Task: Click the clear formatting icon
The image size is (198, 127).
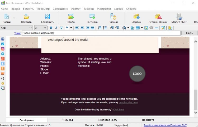Action: (x=163, y=28)
